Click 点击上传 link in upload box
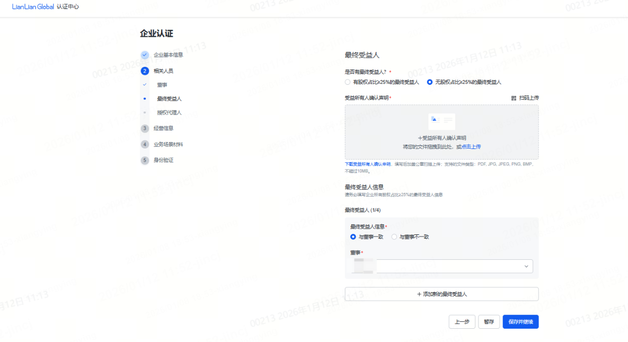The height and width of the screenshot is (342, 628). click(471, 147)
